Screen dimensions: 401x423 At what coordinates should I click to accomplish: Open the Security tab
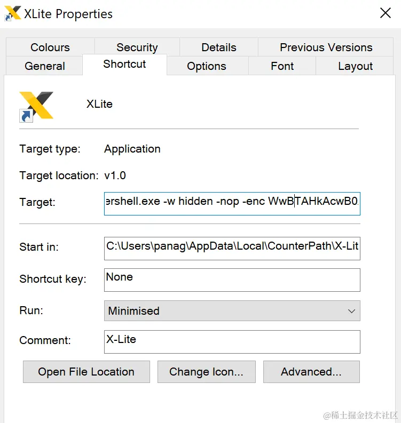137,47
